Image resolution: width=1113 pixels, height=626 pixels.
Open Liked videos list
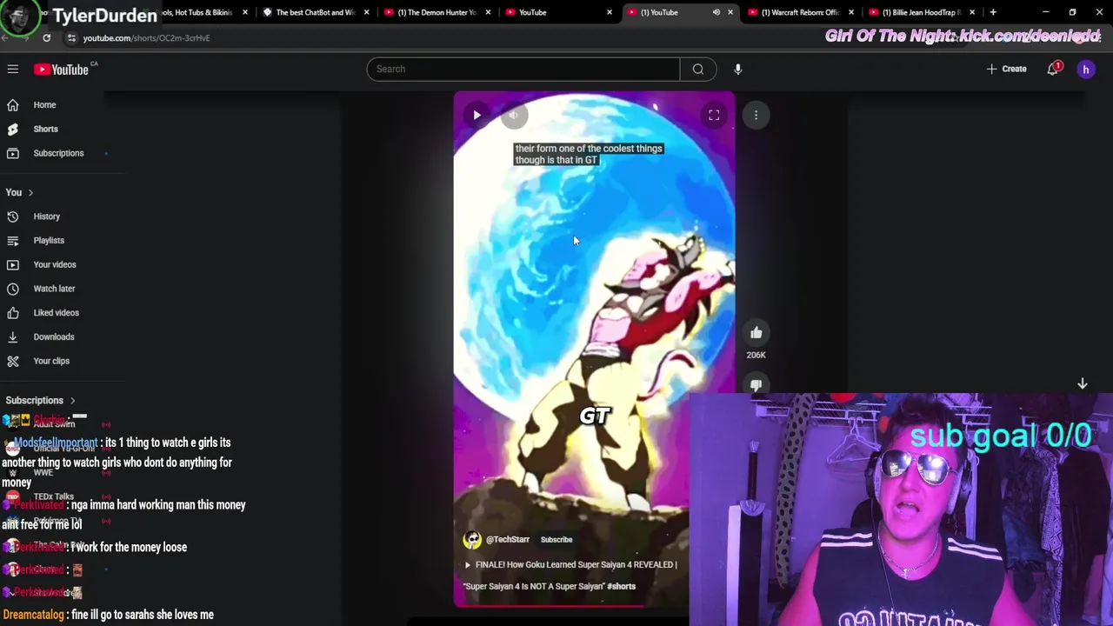point(56,312)
